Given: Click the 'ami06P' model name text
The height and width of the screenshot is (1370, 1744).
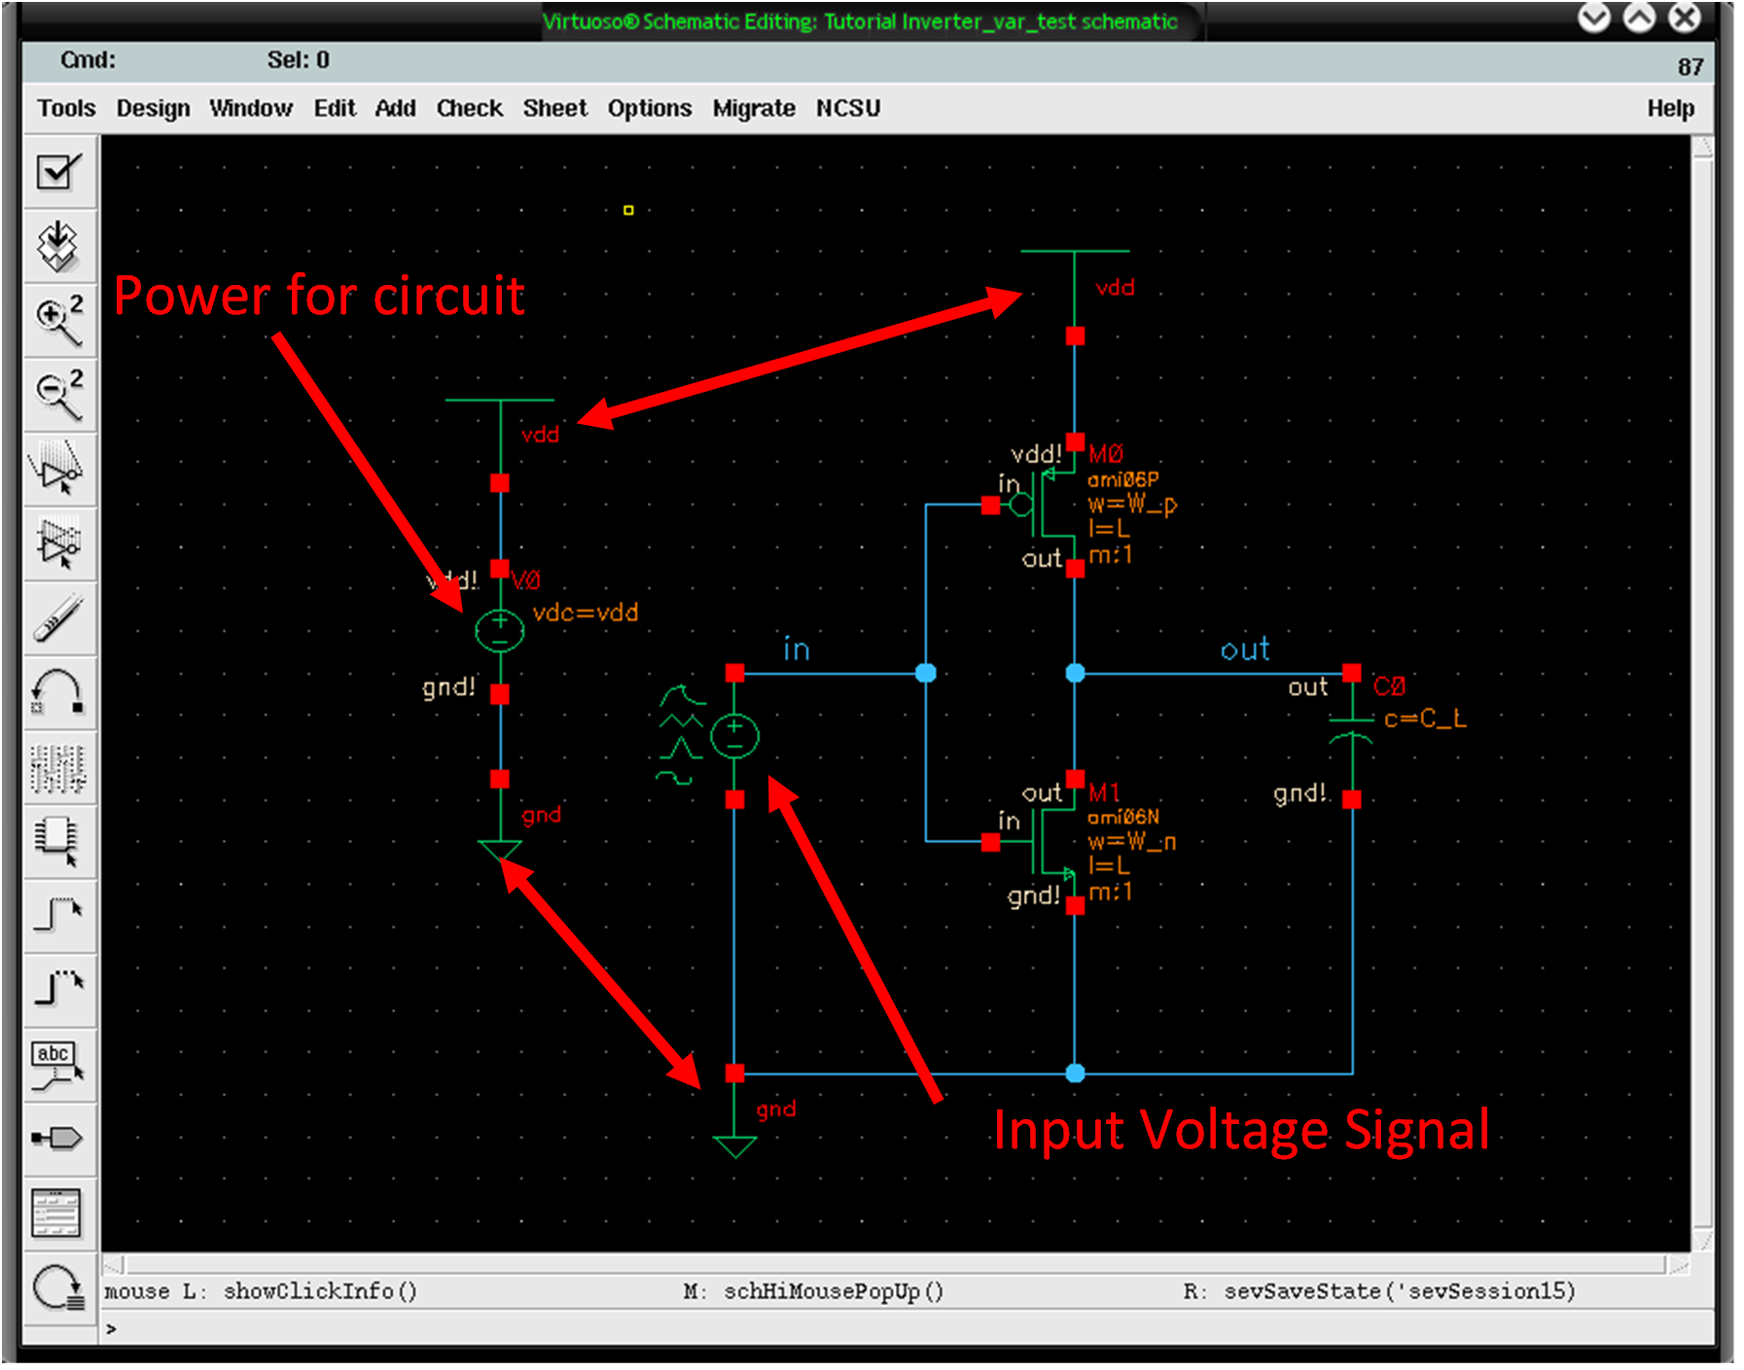Looking at the screenshot, I should coord(1122,479).
